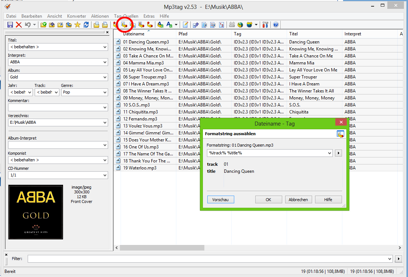Click the Vorschau button
The image size is (408, 277).
220,200
